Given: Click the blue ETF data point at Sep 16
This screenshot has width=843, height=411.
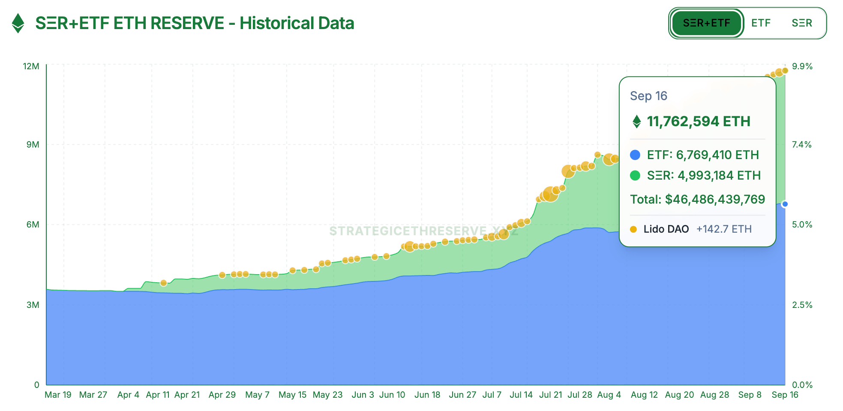Looking at the screenshot, I should pos(785,204).
